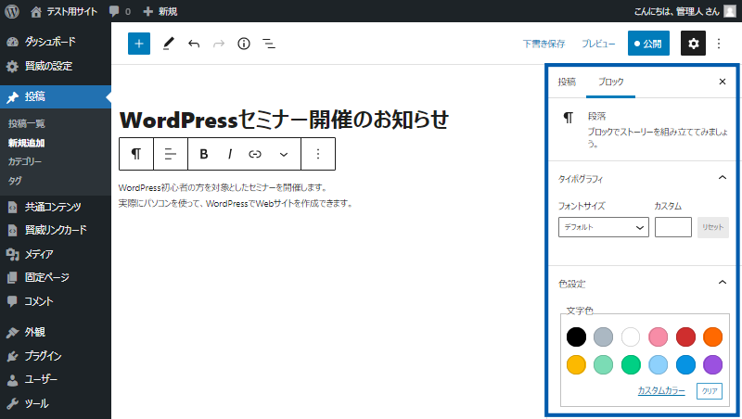This screenshot has height=419, width=742.
Task: Clear the text color with クリア
Action: click(x=710, y=391)
